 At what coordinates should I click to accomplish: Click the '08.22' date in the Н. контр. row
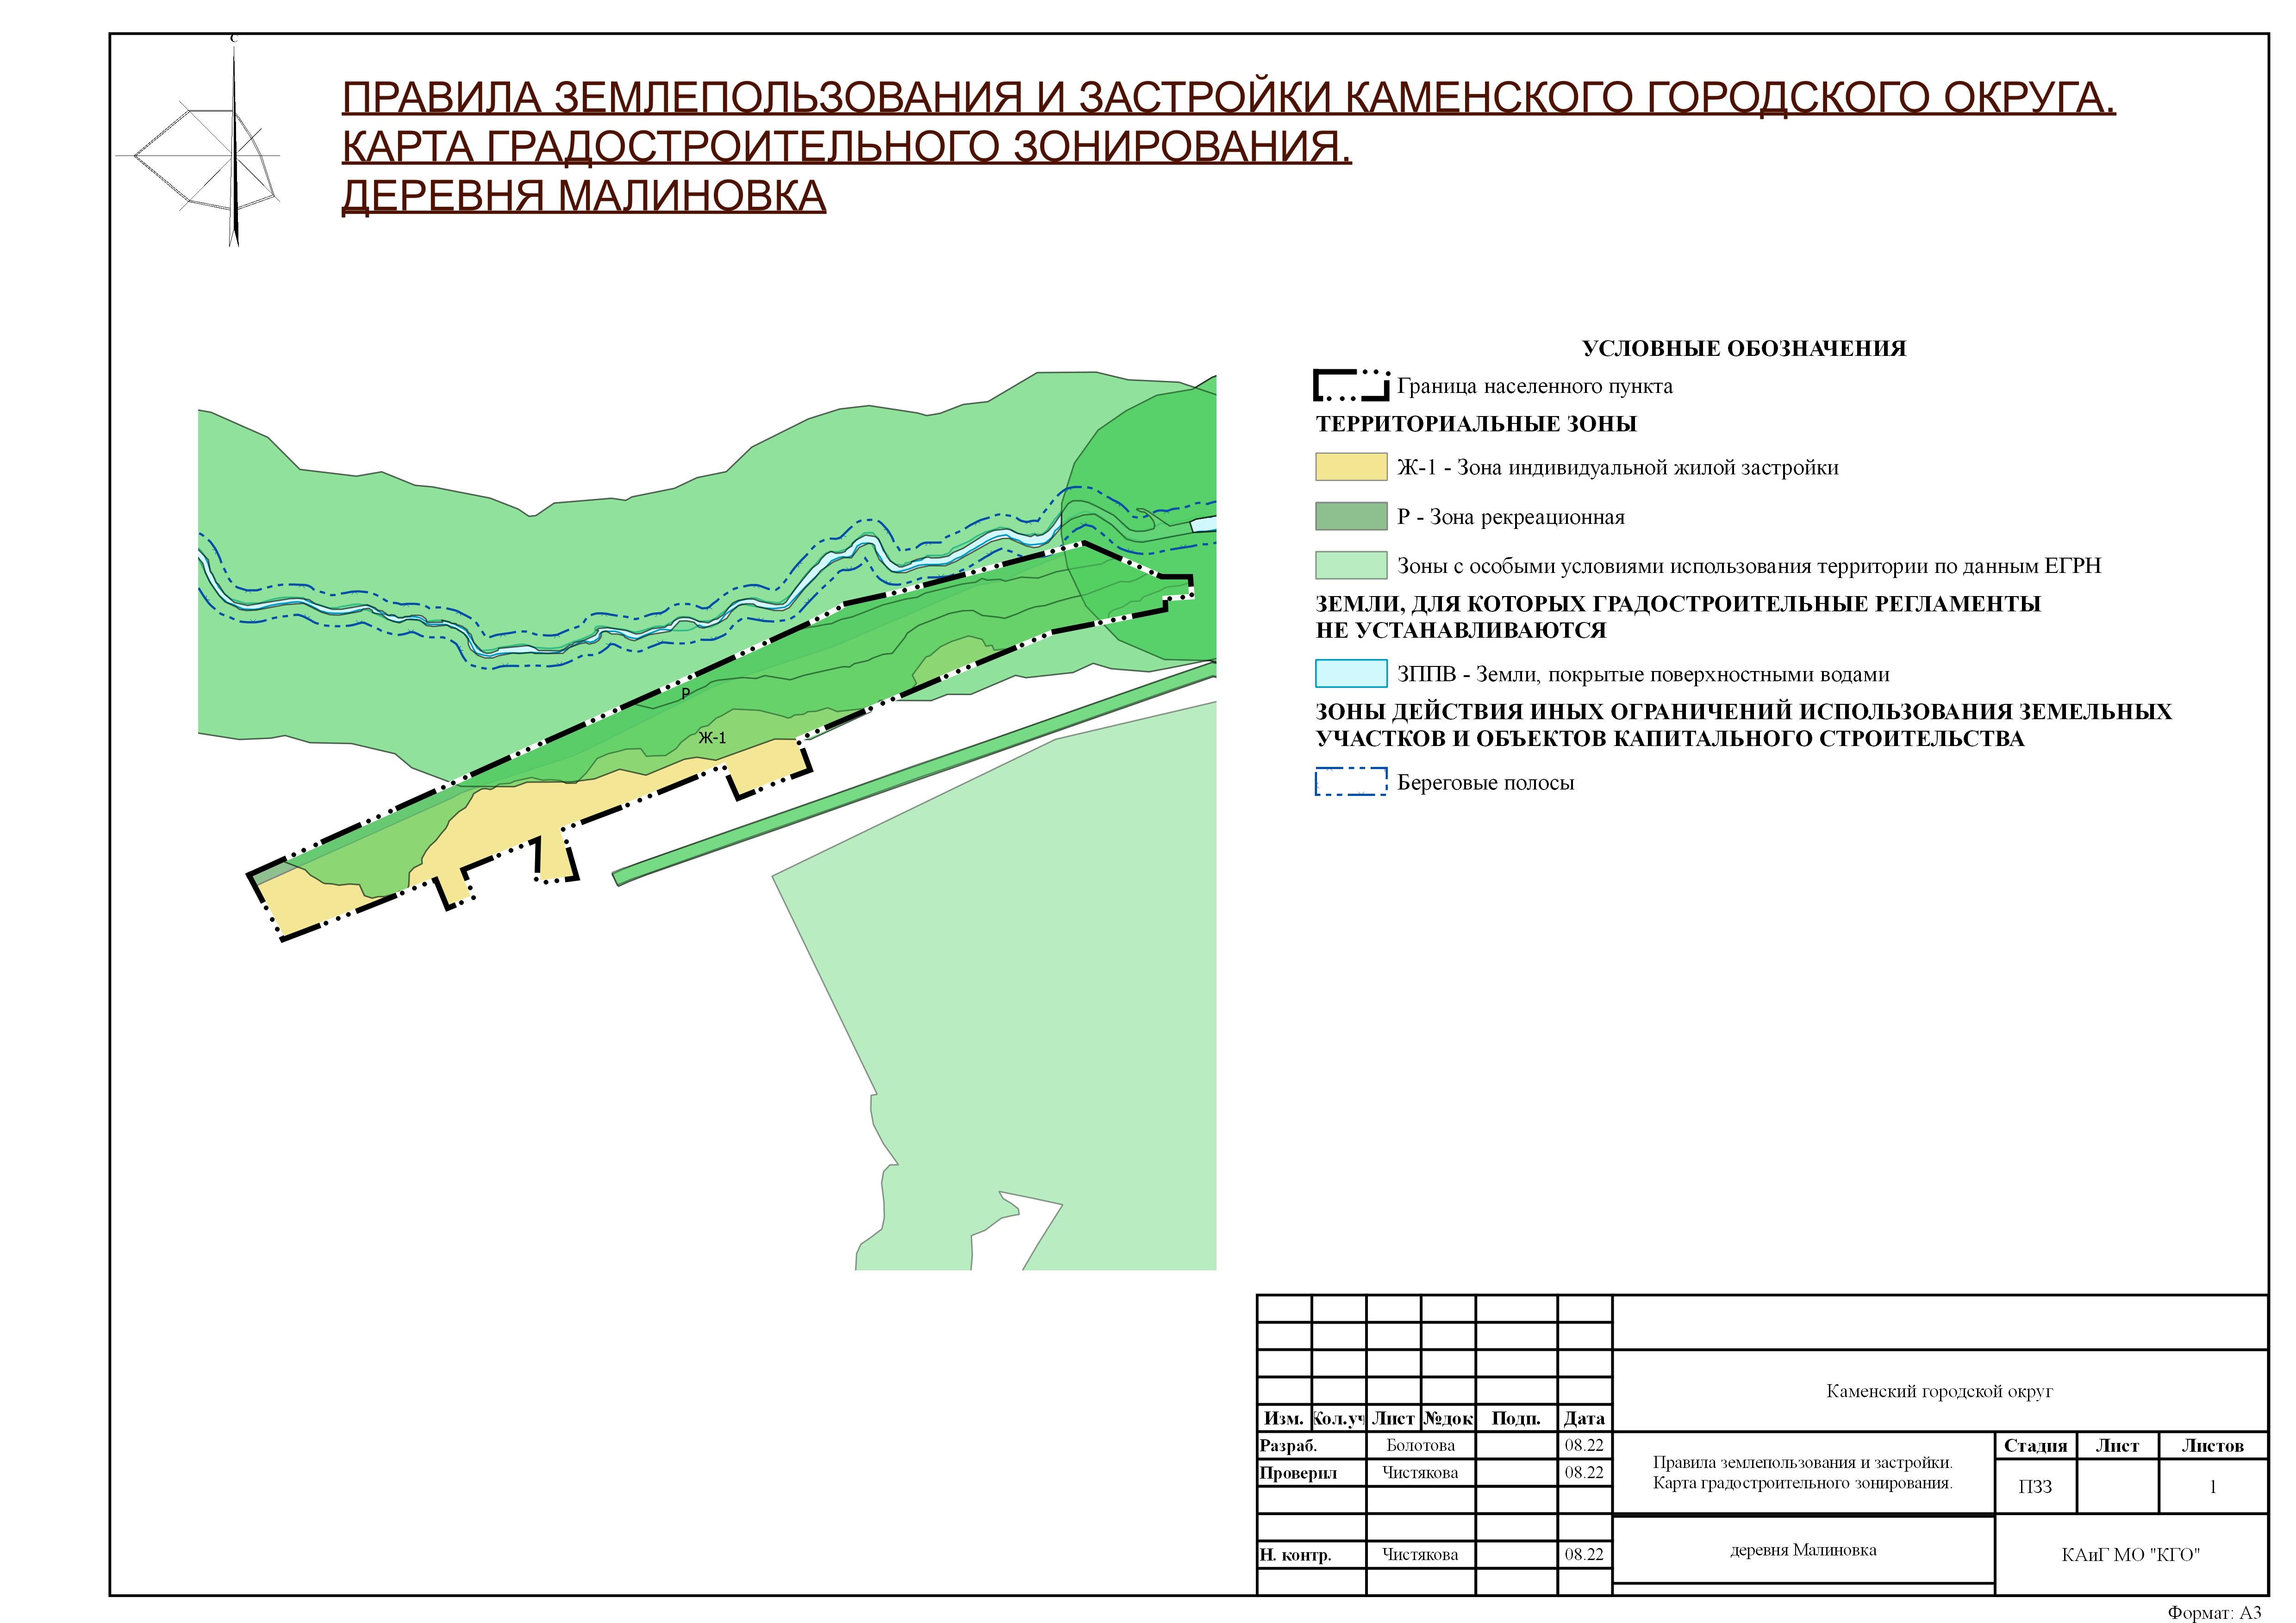pyautogui.click(x=1584, y=1554)
